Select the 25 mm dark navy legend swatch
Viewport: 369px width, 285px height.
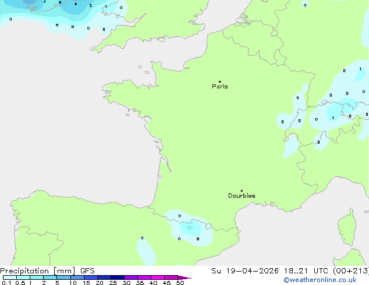118,277
